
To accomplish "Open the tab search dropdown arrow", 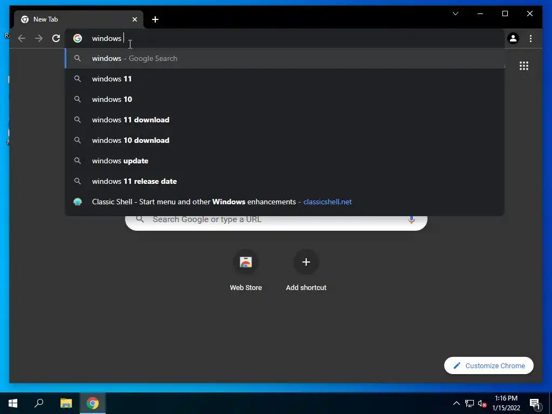I will point(455,13).
